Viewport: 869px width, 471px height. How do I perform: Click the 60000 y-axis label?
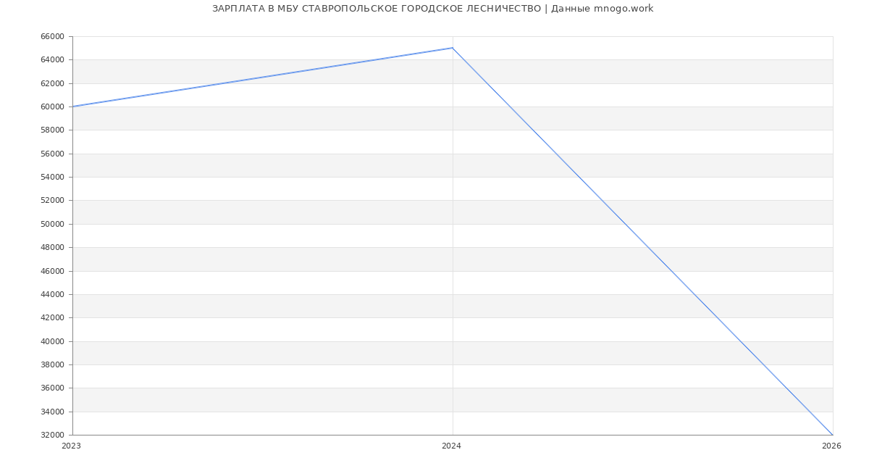click(x=52, y=107)
